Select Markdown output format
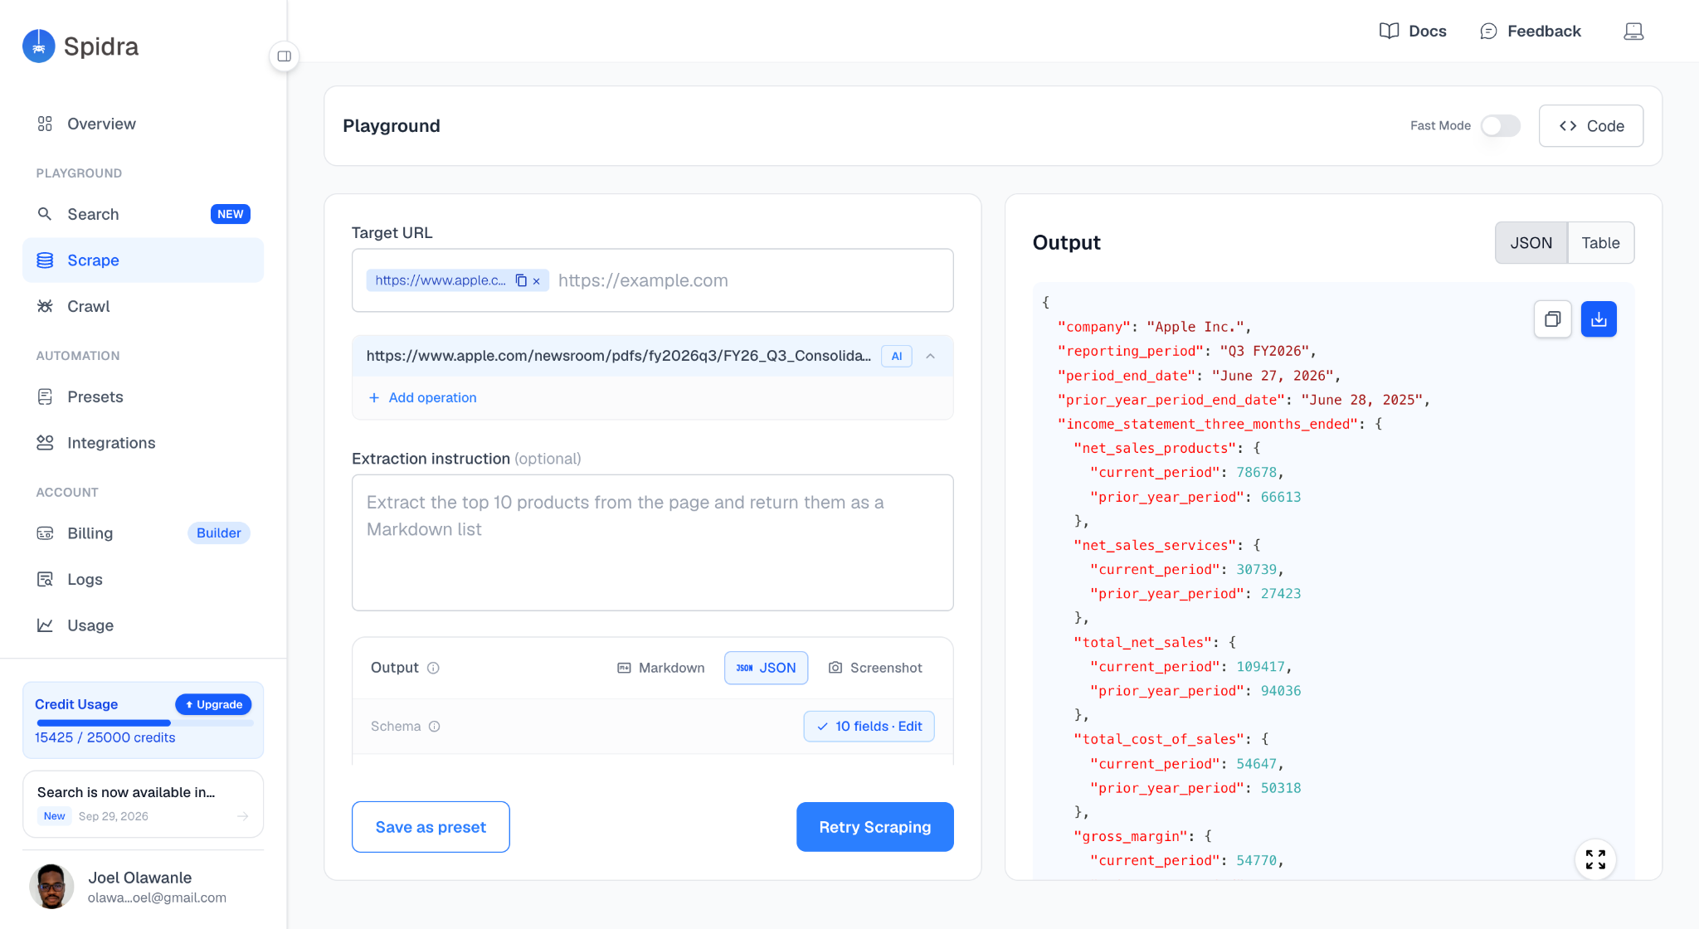 pos(661,668)
